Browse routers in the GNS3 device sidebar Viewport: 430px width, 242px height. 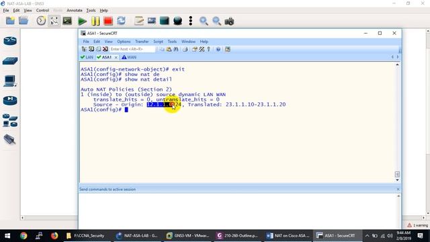point(10,41)
